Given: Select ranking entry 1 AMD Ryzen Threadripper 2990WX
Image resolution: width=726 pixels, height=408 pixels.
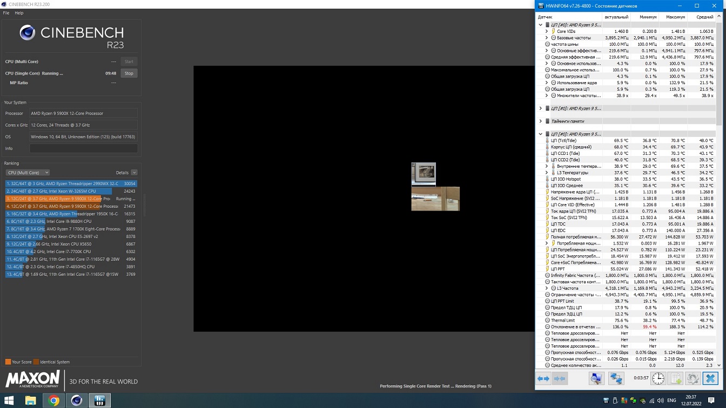Looking at the screenshot, I should pyautogui.click(x=71, y=183).
